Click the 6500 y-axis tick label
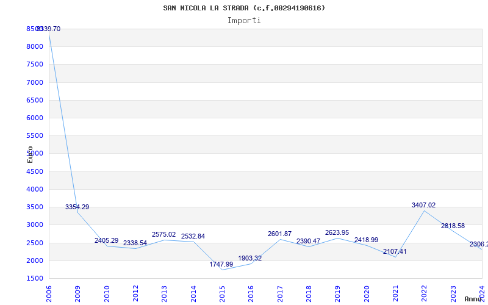The width and height of the screenshot is (488, 305). pos(35,100)
